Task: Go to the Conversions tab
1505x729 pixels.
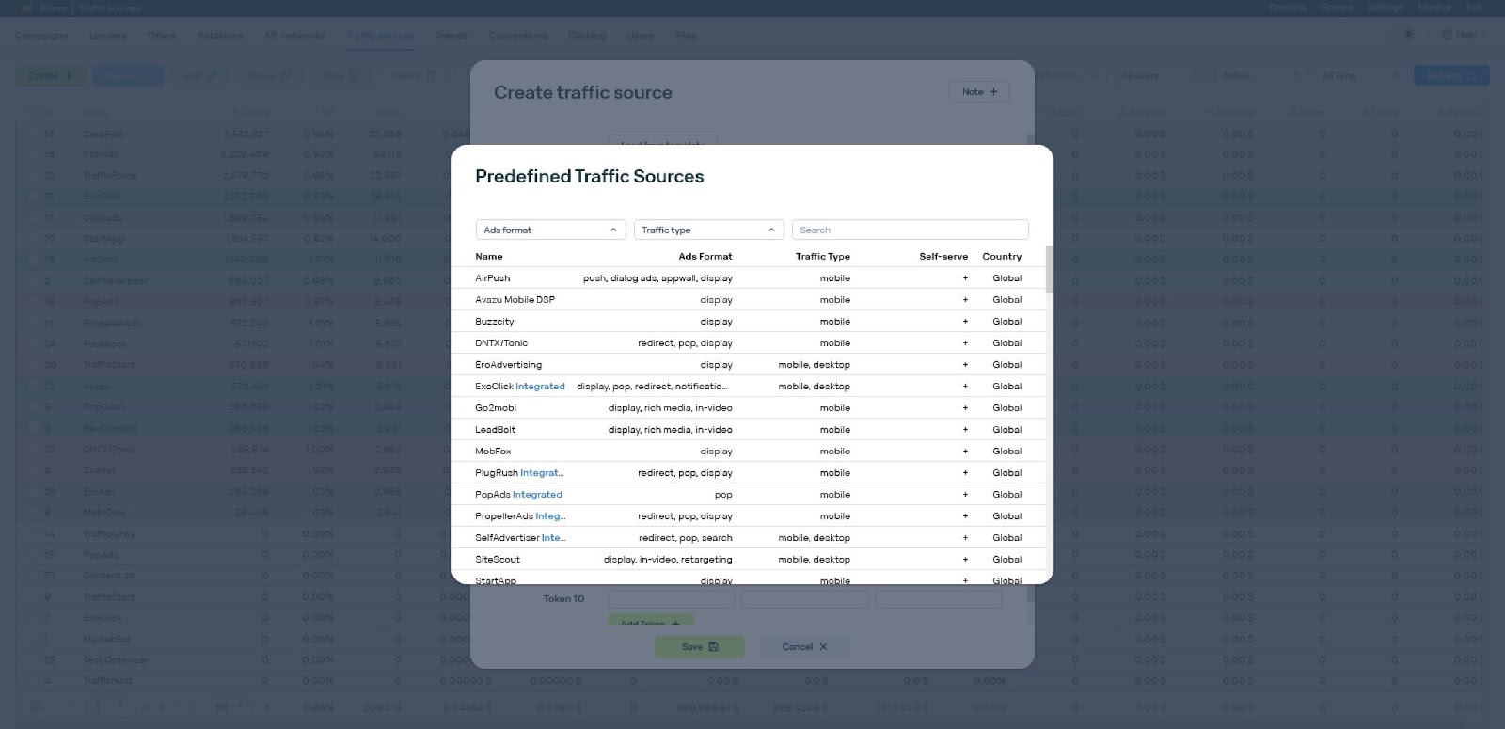Action: click(517, 36)
